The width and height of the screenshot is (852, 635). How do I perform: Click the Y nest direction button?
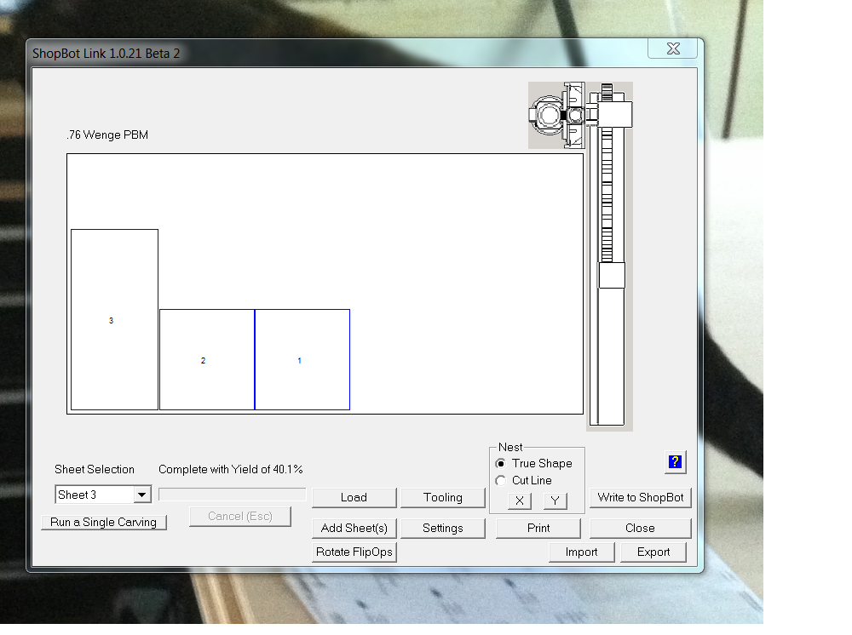pos(555,501)
